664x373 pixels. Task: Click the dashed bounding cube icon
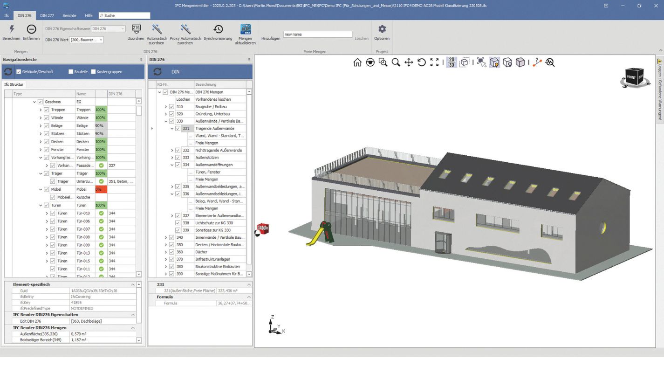coord(465,62)
